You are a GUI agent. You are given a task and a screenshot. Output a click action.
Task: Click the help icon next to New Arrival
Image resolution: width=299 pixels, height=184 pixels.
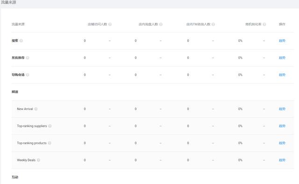coord(36,109)
